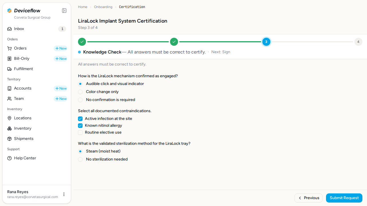Click New button next to Accounts
This screenshot has height=206, width=367.
click(x=60, y=88)
